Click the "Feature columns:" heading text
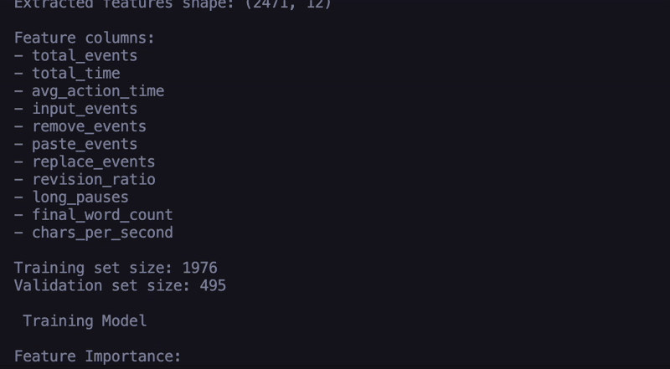Screen dimensions: 670x369 (85, 38)
